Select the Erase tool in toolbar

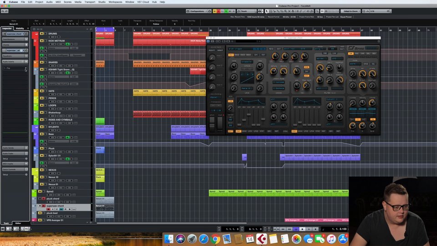282,11
